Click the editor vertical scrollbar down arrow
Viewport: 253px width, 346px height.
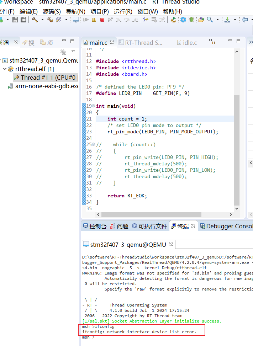click(237, 209)
